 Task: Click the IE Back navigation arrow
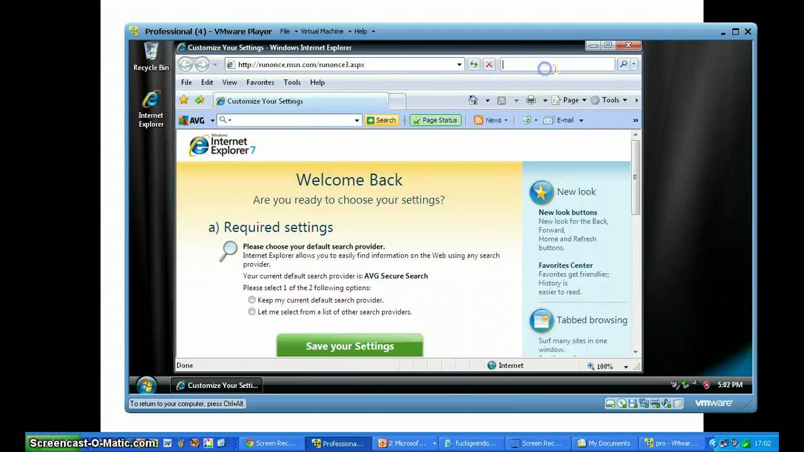tap(185, 64)
